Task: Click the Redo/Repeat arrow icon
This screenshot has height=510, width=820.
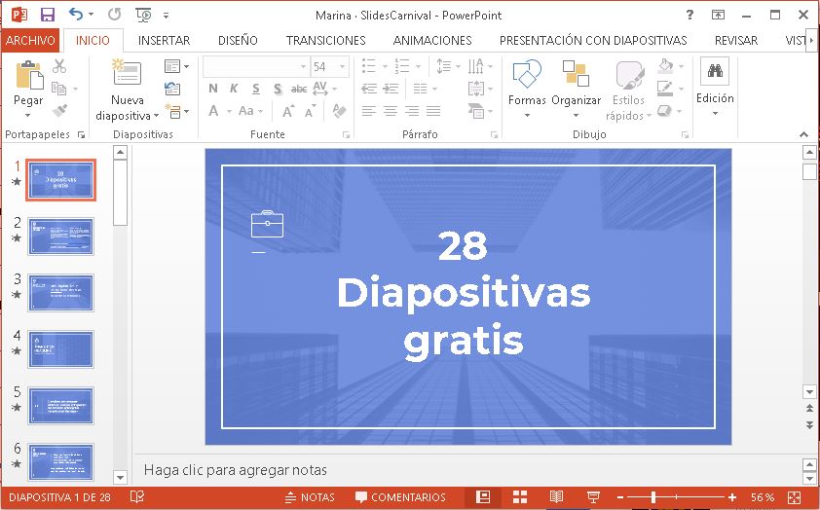Action: [x=115, y=15]
